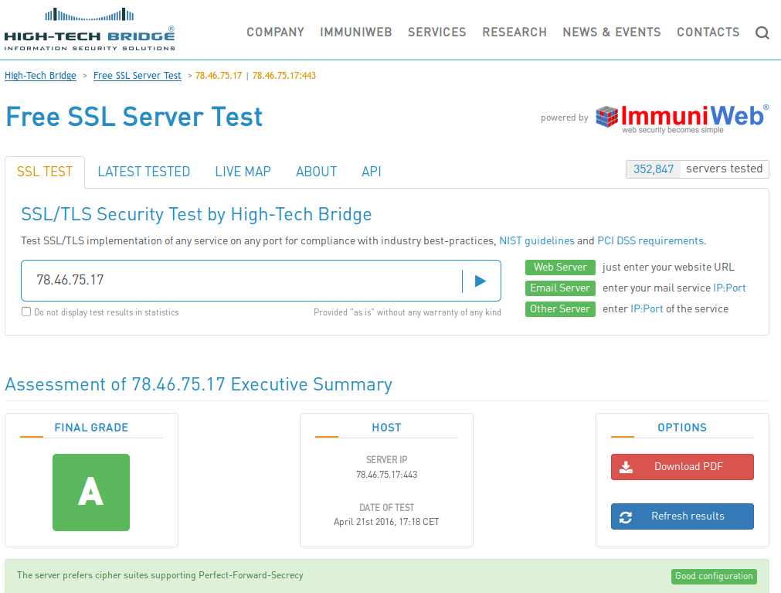Click the 78.46.75.17:443 breadcrumb text
This screenshot has width=781, height=593.
[x=284, y=76]
